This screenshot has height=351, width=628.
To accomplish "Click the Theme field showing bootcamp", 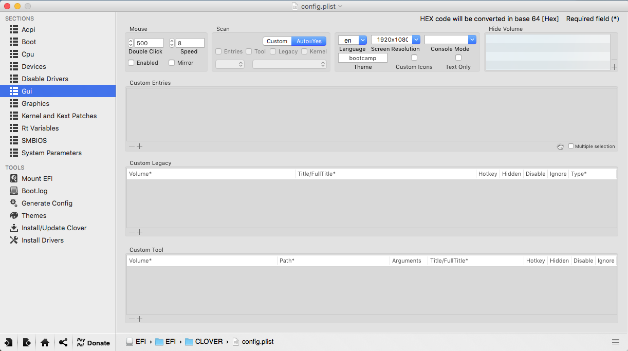I will [363, 58].
